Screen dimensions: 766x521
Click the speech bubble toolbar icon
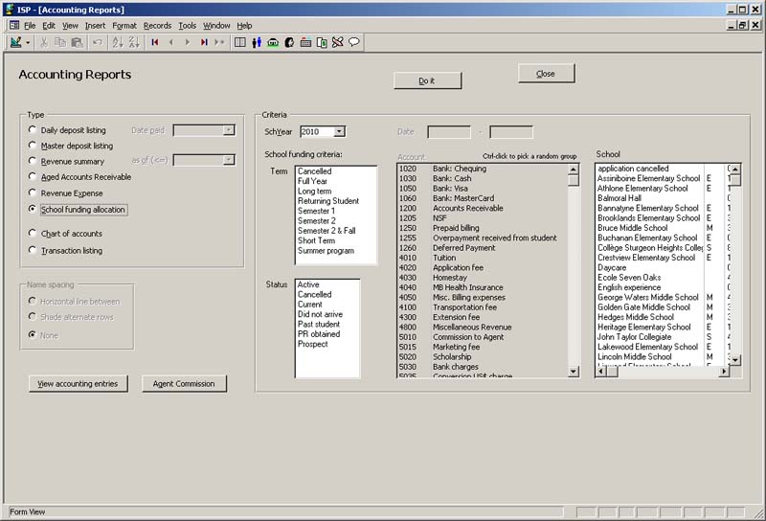tap(354, 42)
